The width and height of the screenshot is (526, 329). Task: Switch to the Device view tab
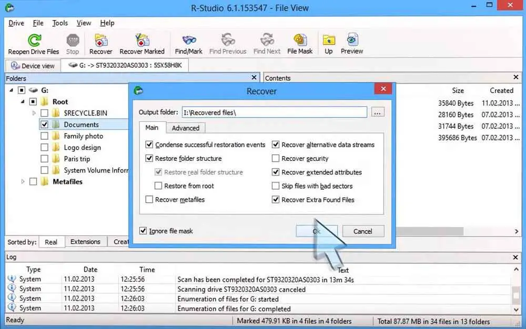[33, 66]
